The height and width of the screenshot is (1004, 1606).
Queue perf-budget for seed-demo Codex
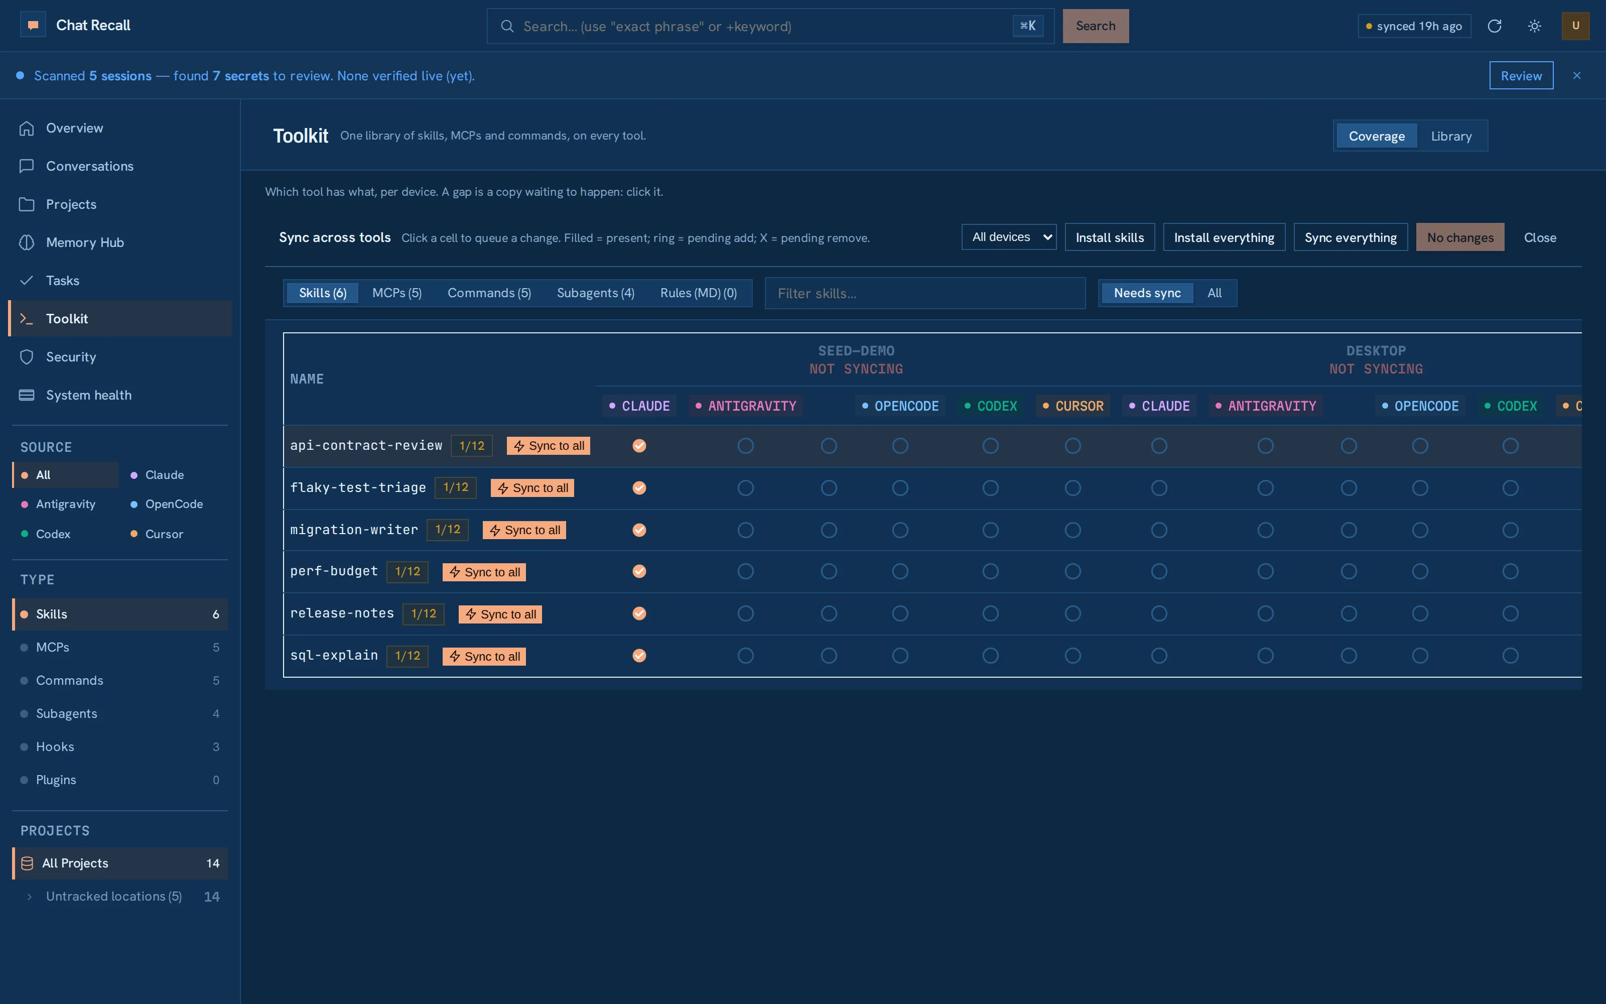990,571
